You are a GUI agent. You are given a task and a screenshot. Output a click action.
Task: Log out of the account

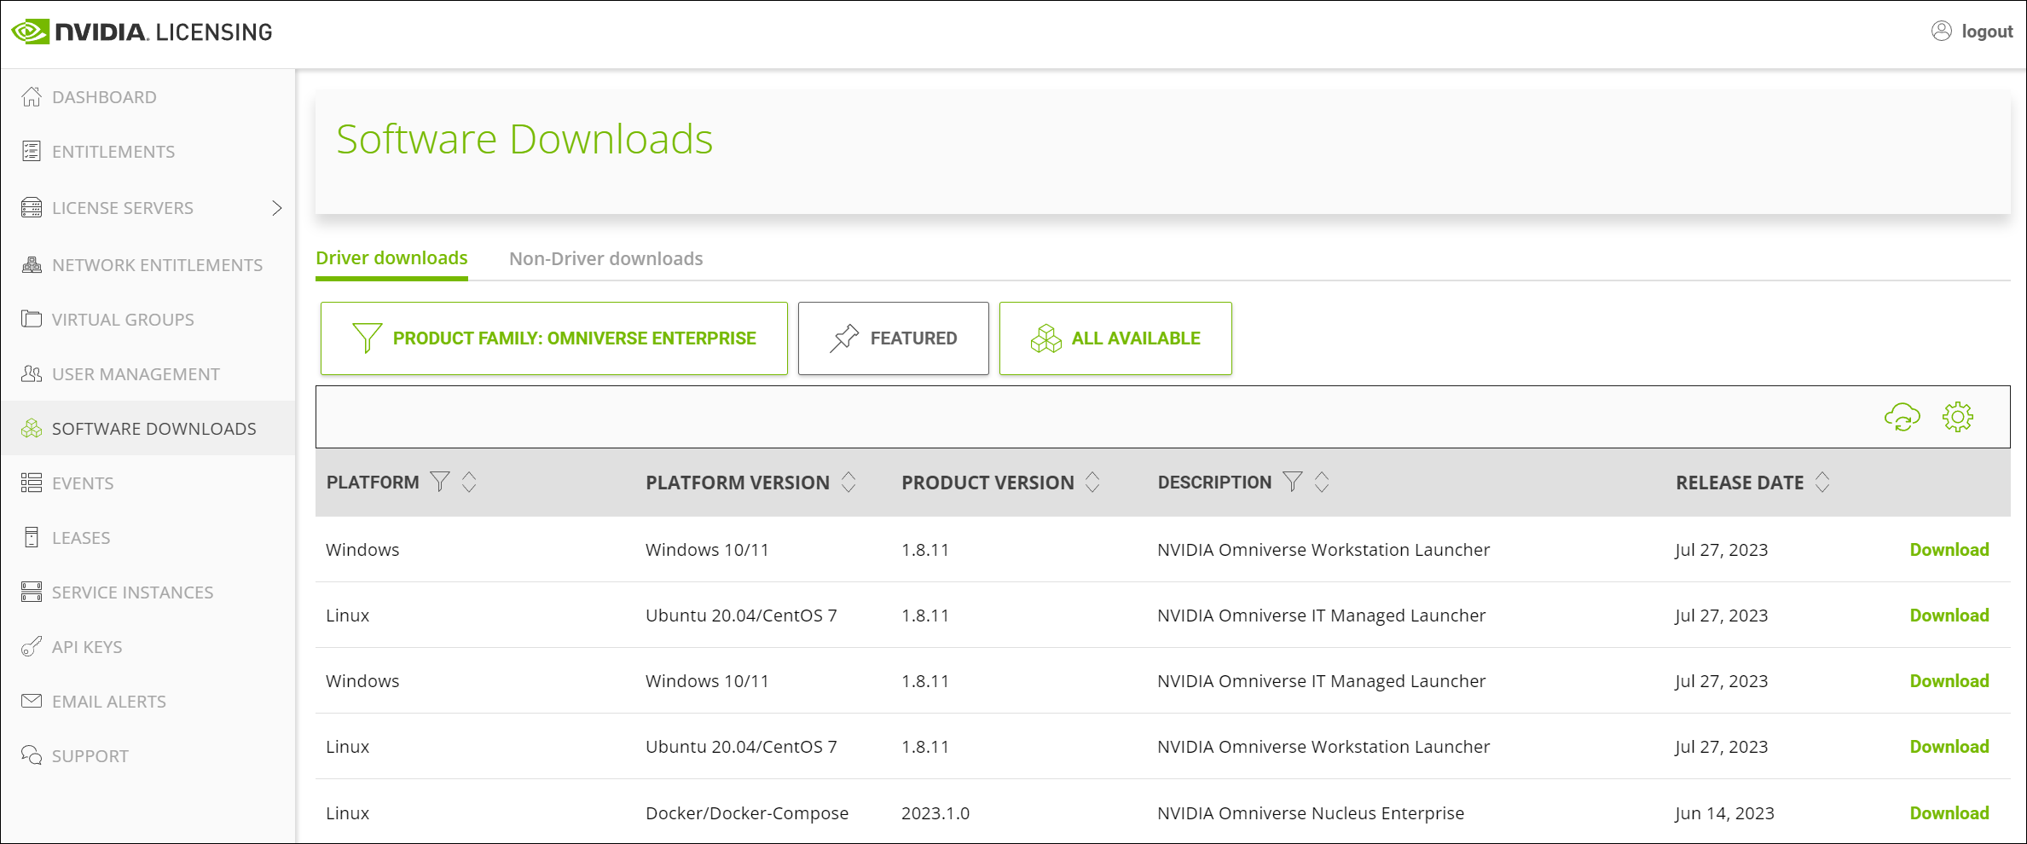(1987, 32)
